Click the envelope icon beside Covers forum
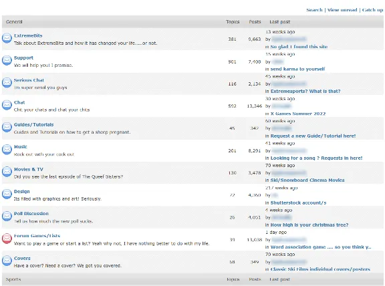 (x=7, y=261)
